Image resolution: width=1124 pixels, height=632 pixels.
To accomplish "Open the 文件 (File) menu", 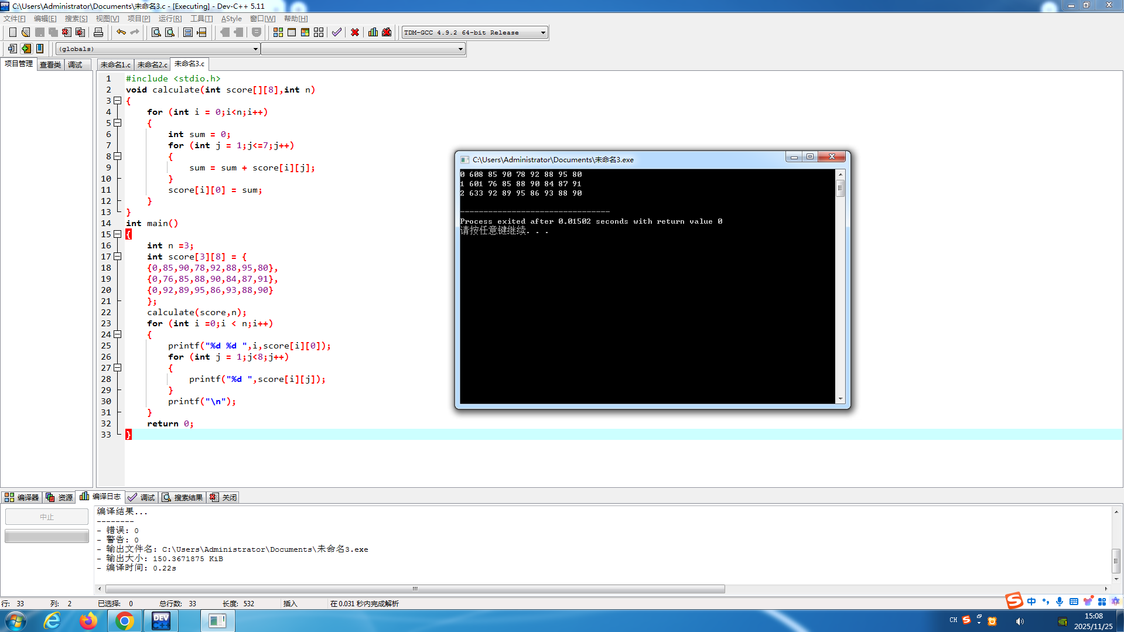I will tap(15, 19).
